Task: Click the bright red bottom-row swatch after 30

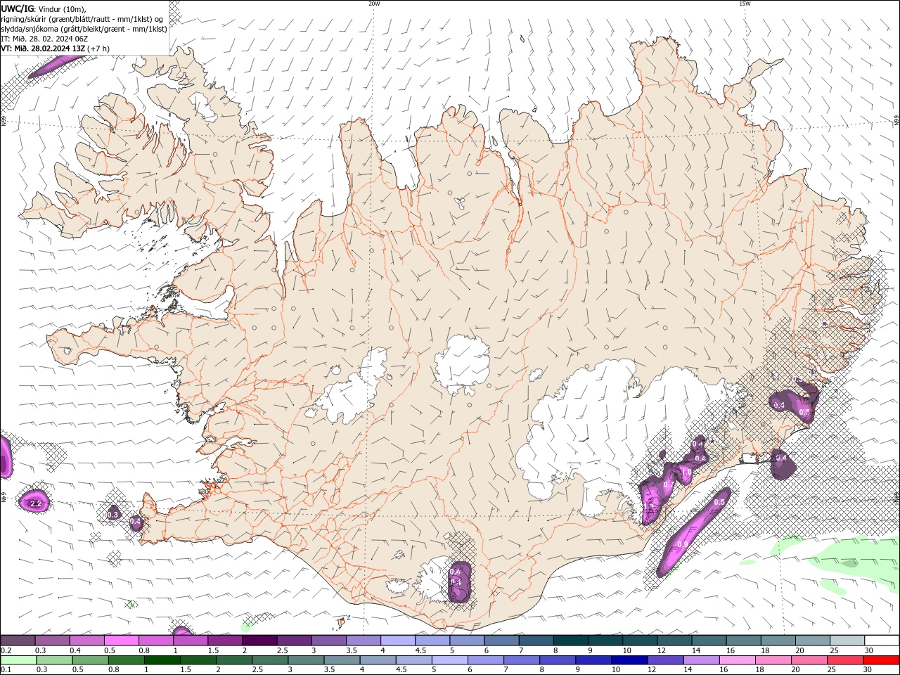Action: coord(881,660)
